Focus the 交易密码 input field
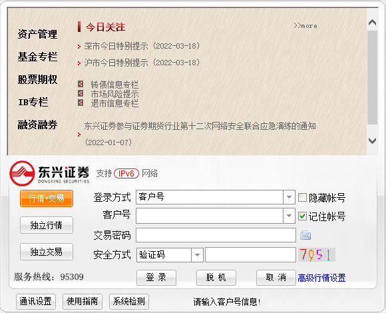386x313 pixels. (x=216, y=235)
